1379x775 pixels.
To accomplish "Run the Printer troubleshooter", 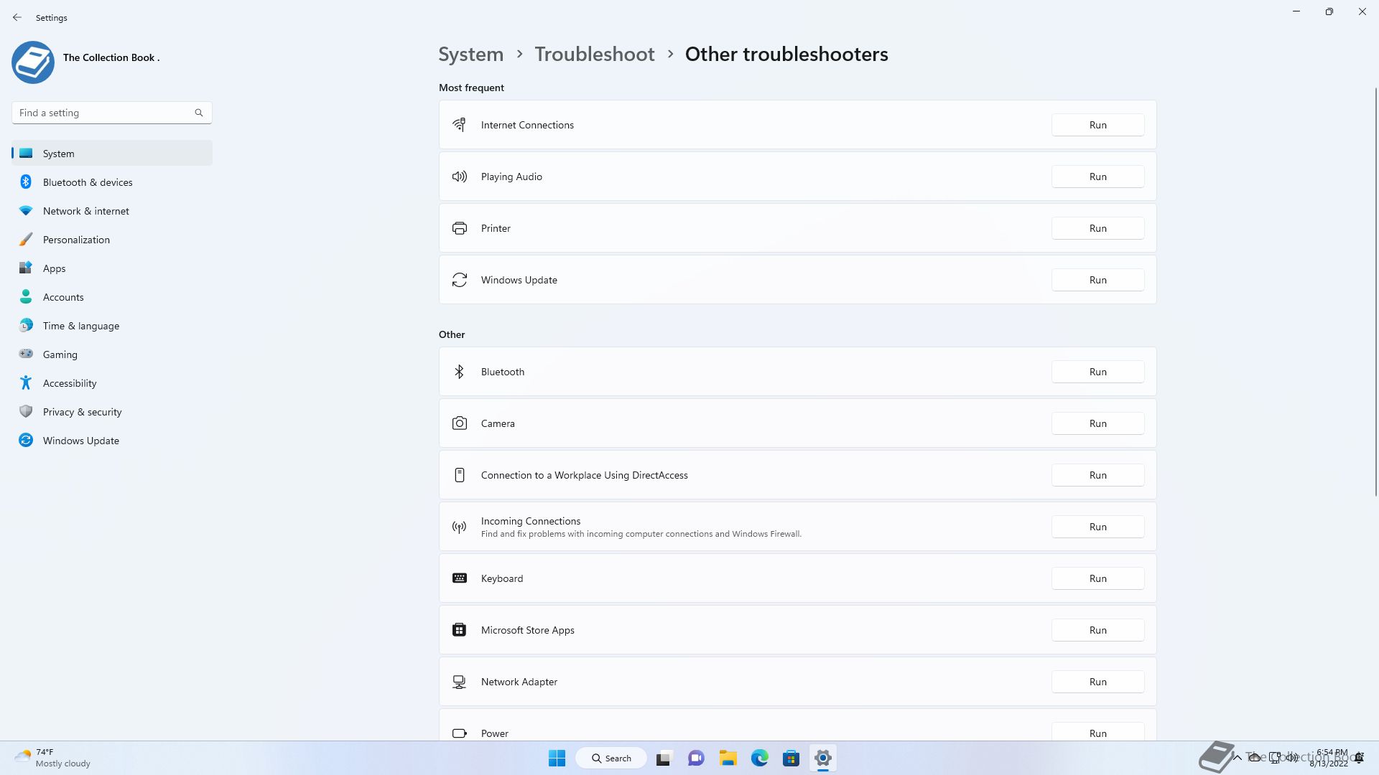I will point(1097,228).
